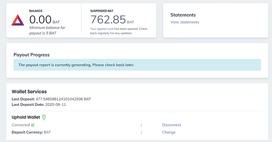Click the Statements heading

(x=183, y=15)
